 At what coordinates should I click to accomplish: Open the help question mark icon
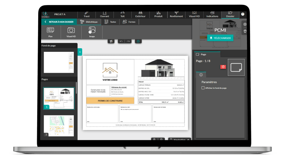[x=242, y=14]
